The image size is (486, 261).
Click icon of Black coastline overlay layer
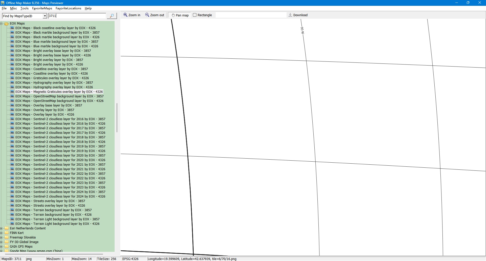12,28
